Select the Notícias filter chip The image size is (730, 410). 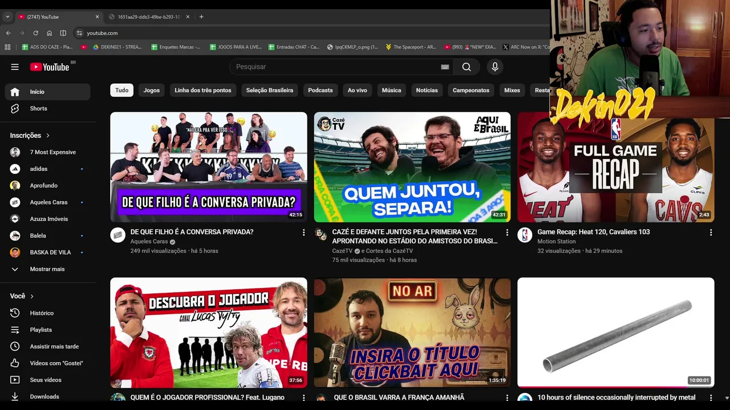point(427,90)
